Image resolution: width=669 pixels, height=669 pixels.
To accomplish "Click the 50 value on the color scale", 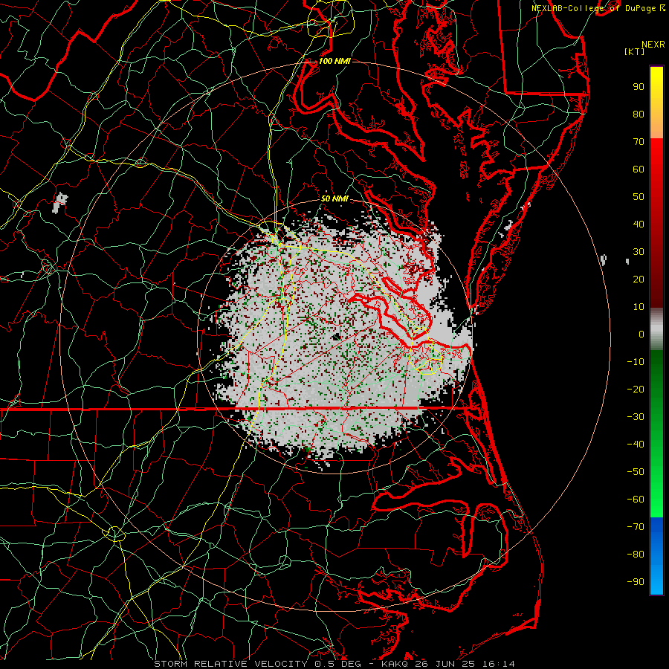I will coord(639,197).
